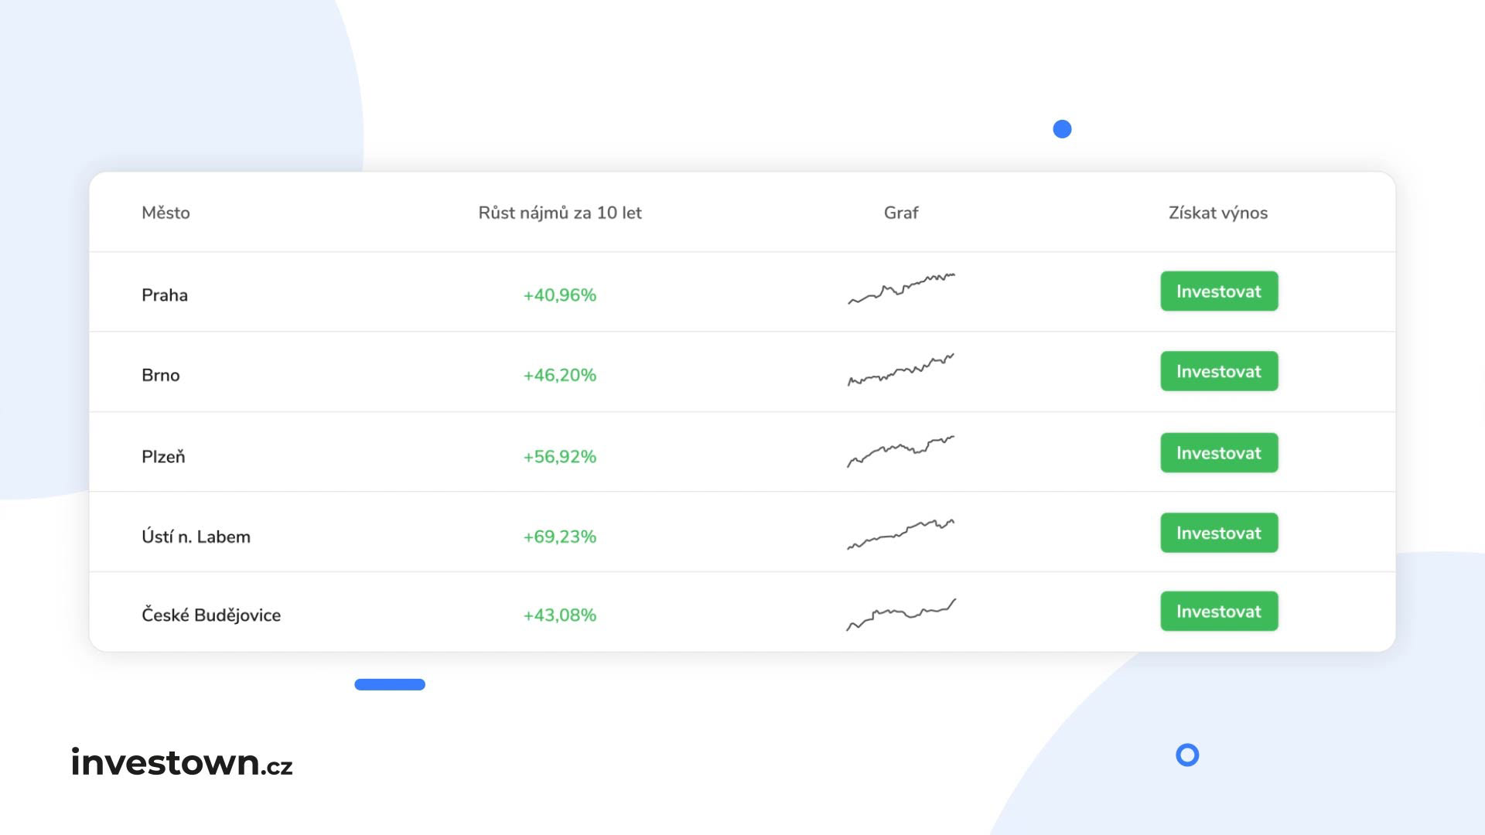This screenshot has height=835, width=1485.
Task: Click the blue pill-shaped bar
Action: click(x=390, y=684)
